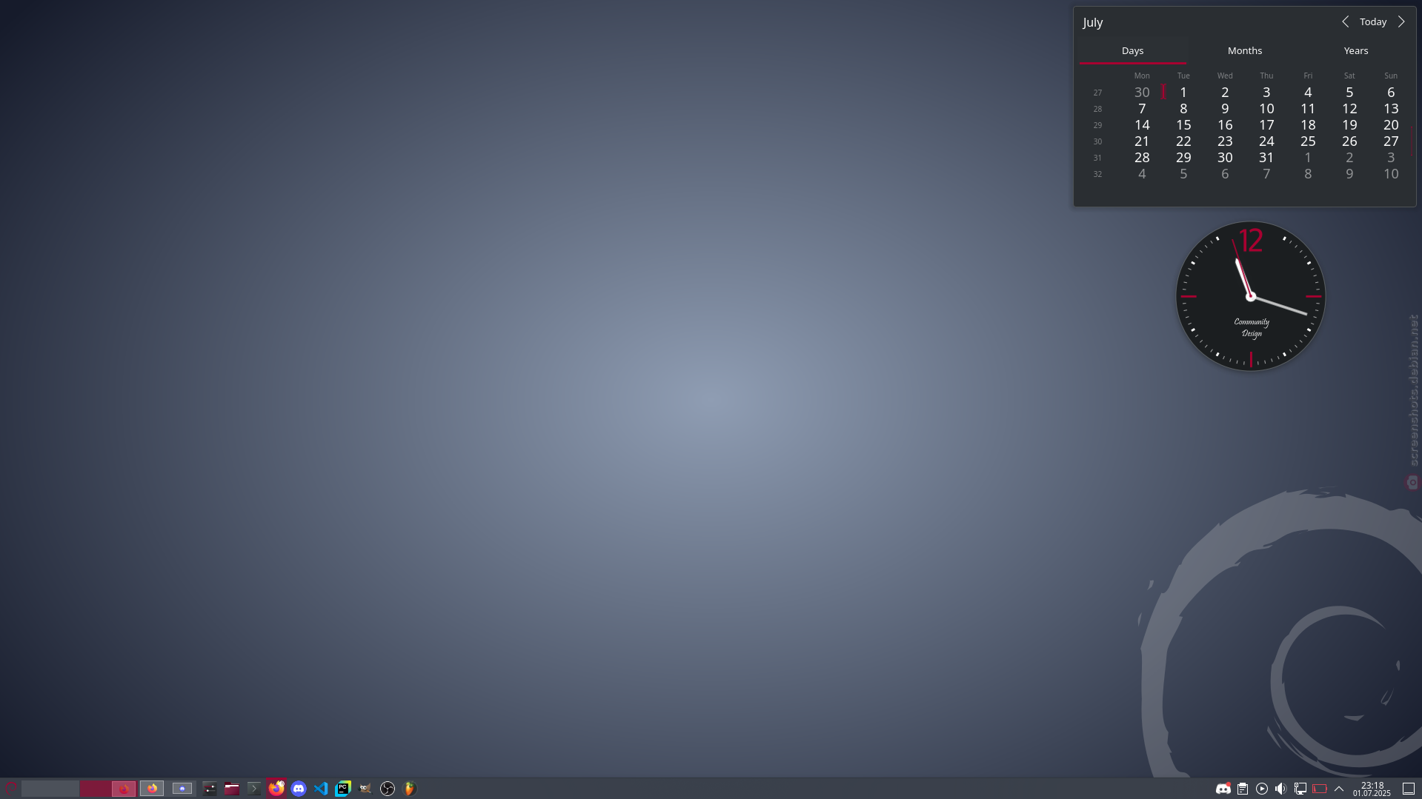Select June 30 in the first week row
Screen dimensions: 1422x799
click(1142, 93)
